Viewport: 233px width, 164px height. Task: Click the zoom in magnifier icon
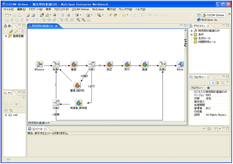pyautogui.click(x=78, y=20)
